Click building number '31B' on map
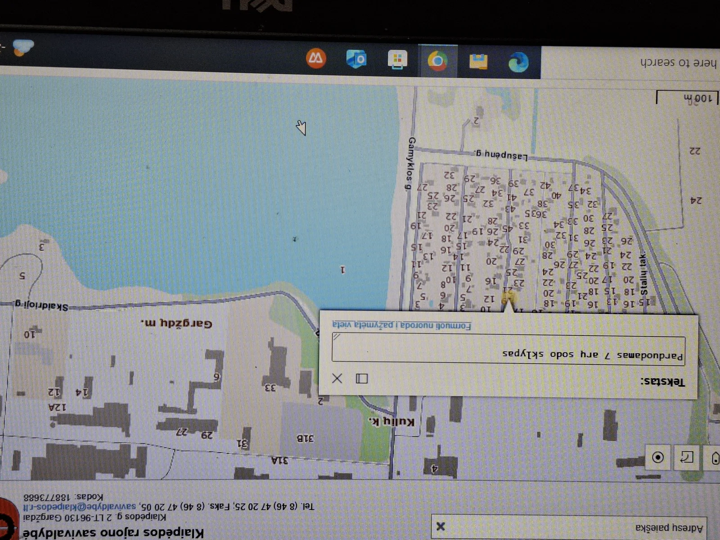Image resolution: width=720 pixels, height=540 pixels. (x=306, y=437)
